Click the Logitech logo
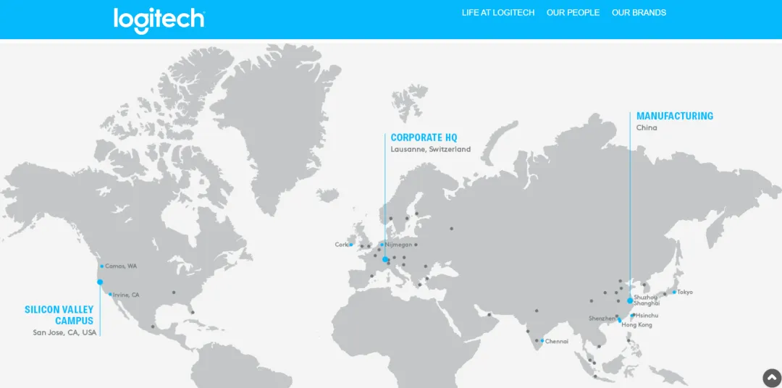Viewport: 782px width, 388px height. 159,20
